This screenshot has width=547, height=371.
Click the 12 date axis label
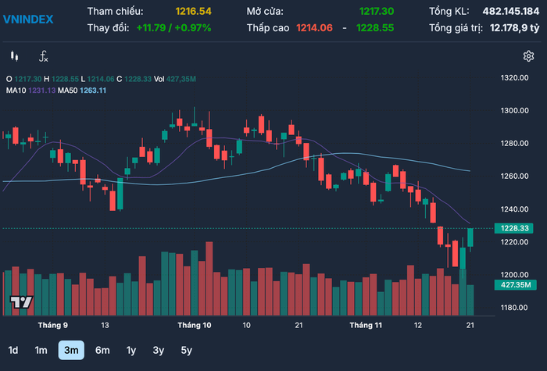pyautogui.click(x=417, y=326)
